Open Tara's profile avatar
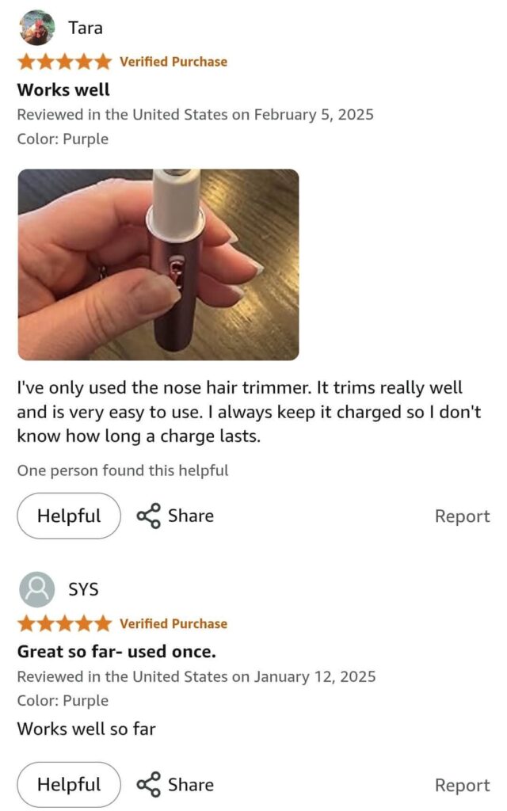 pyautogui.click(x=36, y=28)
